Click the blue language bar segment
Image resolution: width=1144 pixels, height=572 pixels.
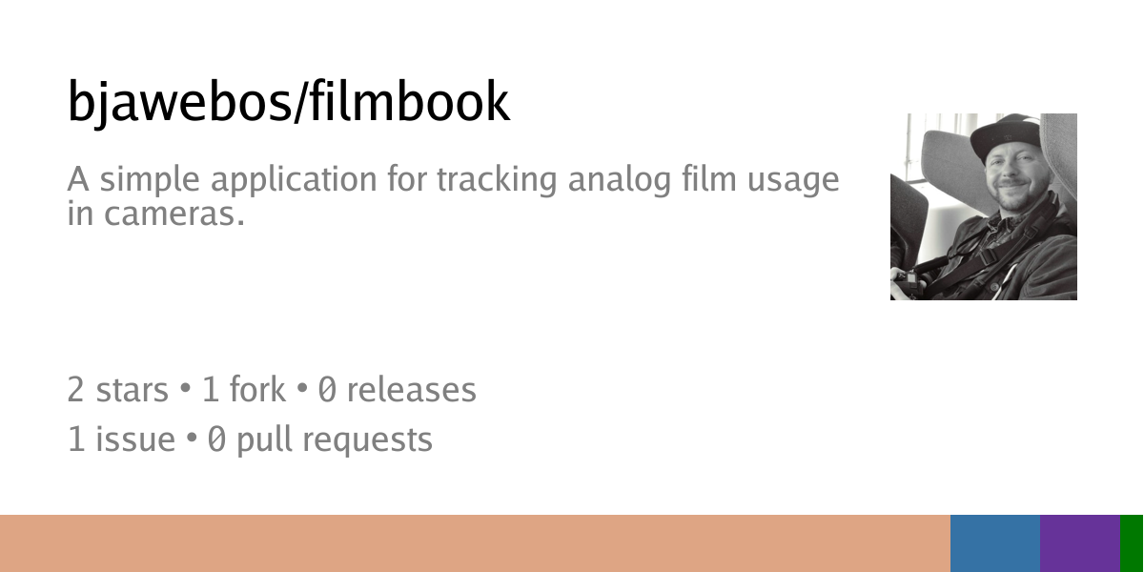995,543
